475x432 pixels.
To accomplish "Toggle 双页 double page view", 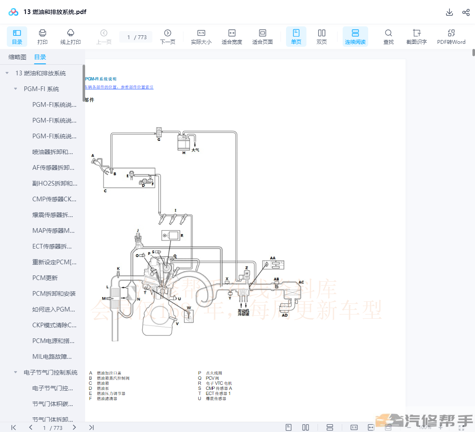I will [x=321, y=37].
